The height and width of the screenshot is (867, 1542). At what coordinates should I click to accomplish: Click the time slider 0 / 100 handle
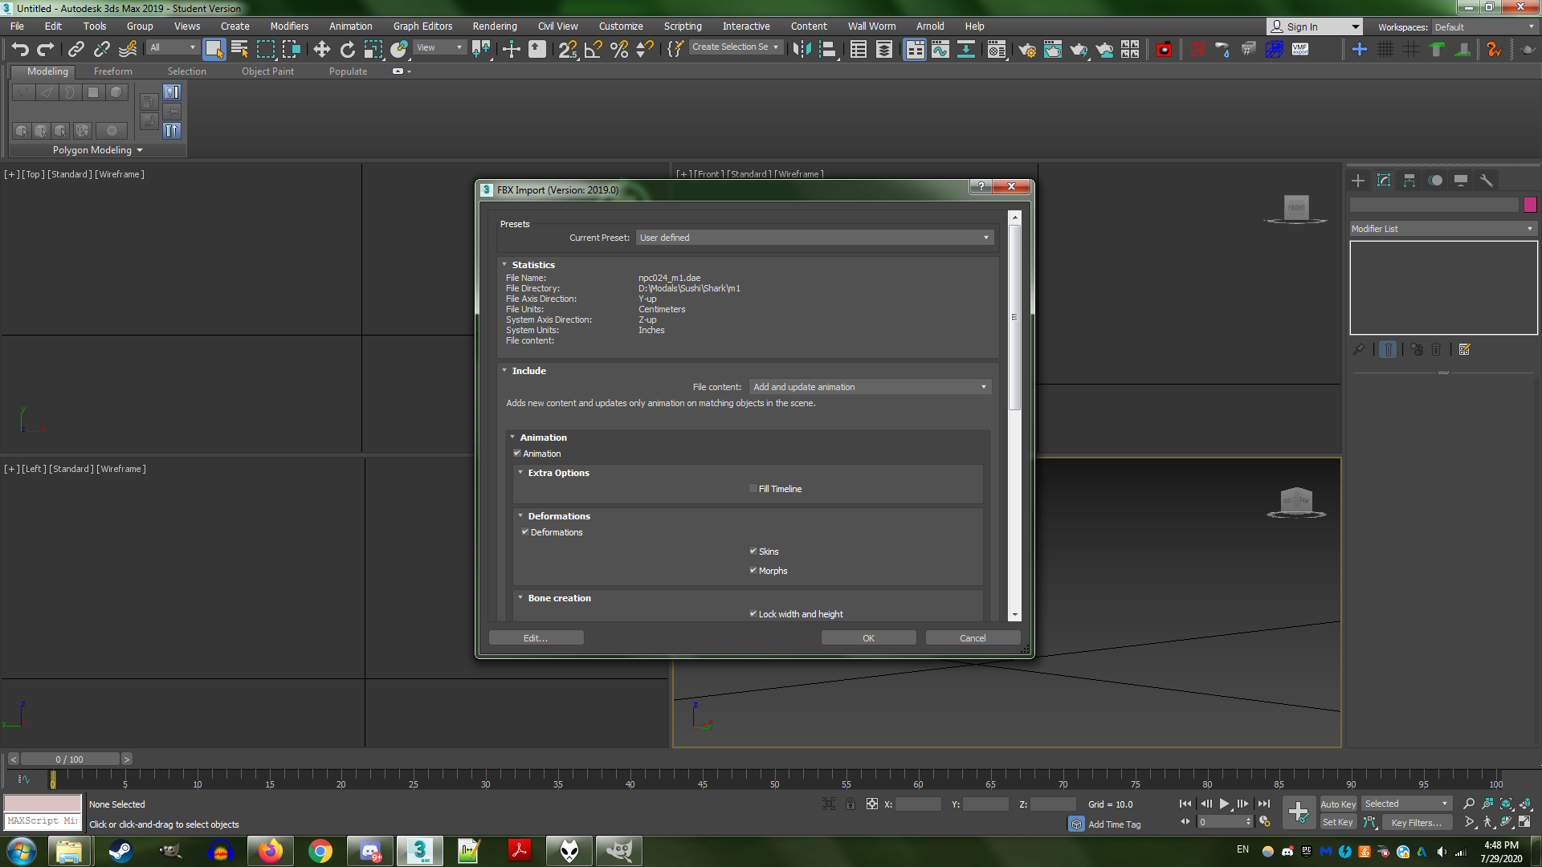[x=70, y=759]
